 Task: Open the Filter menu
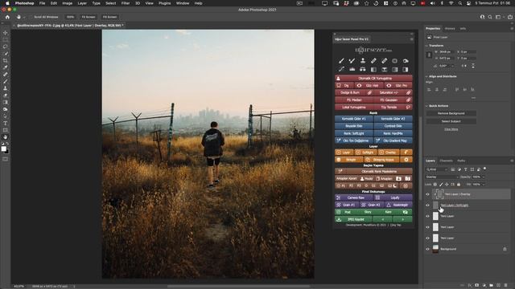point(126,3)
